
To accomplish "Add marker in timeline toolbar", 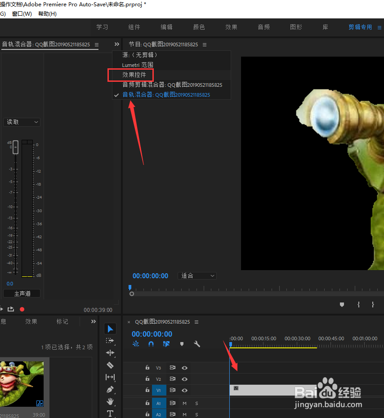I will point(182,344).
